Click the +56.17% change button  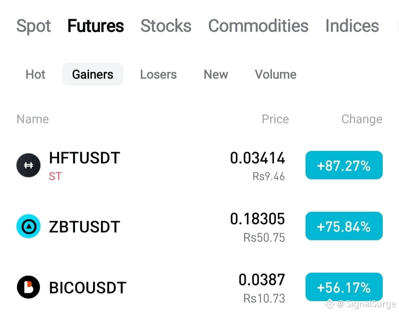pos(344,287)
